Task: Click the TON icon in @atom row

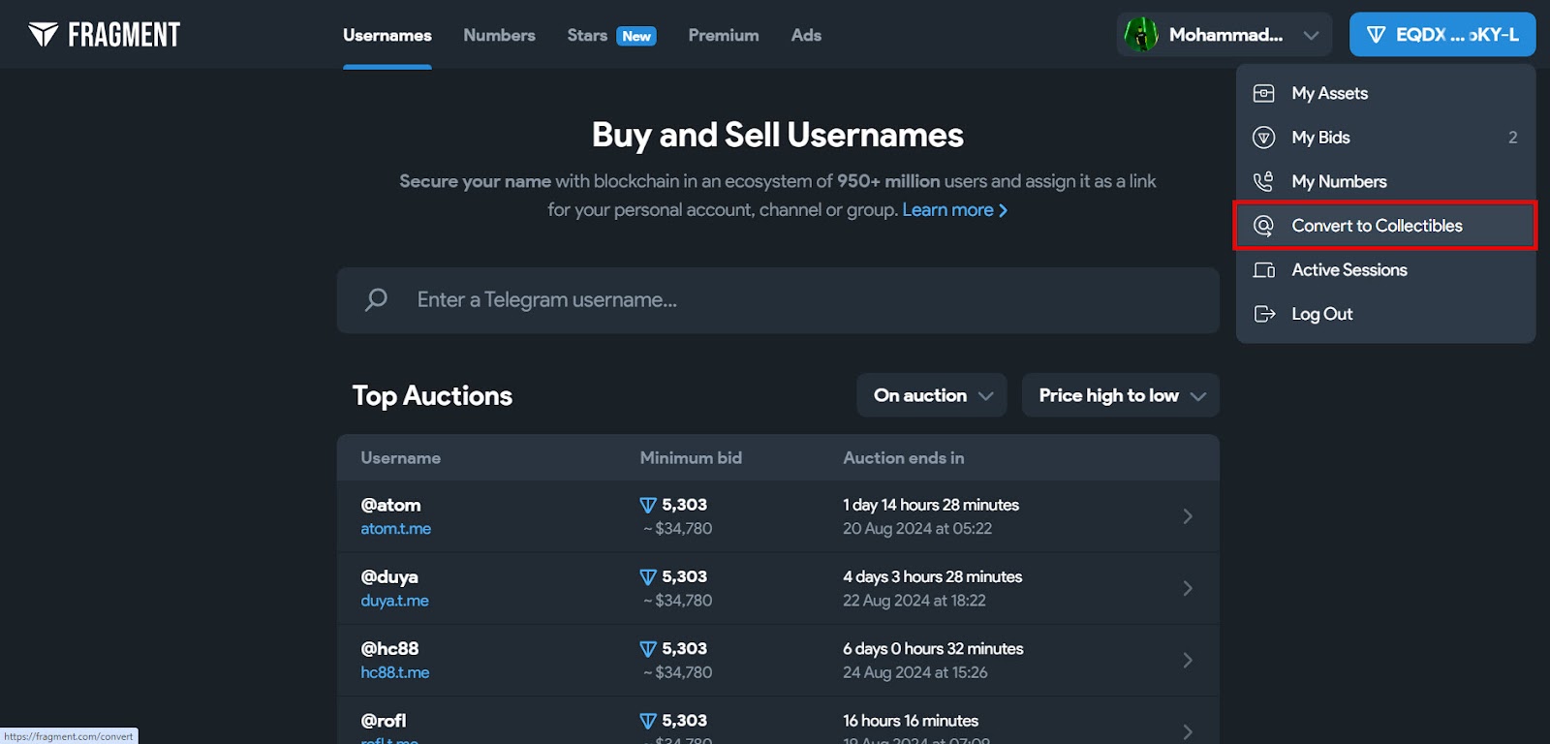Action: click(x=648, y=506)
